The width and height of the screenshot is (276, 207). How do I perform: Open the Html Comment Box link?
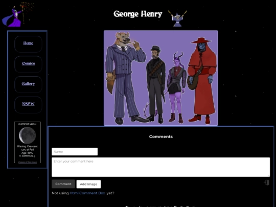(87, 193)
